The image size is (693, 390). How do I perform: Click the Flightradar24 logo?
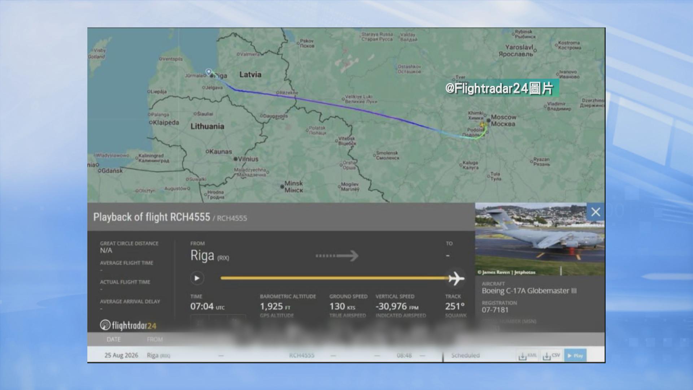pos(128,325)
